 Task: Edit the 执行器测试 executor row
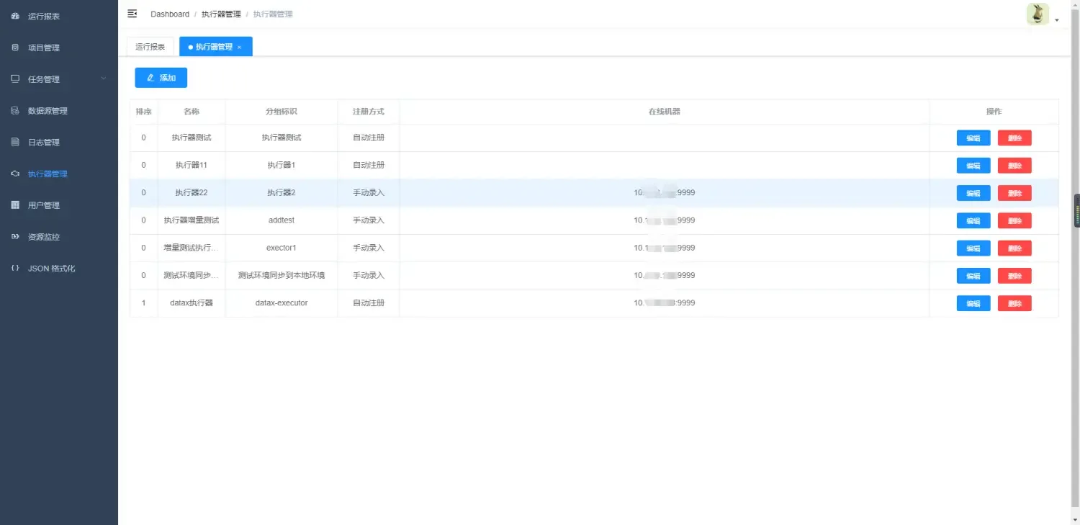[x=973, y=138]
